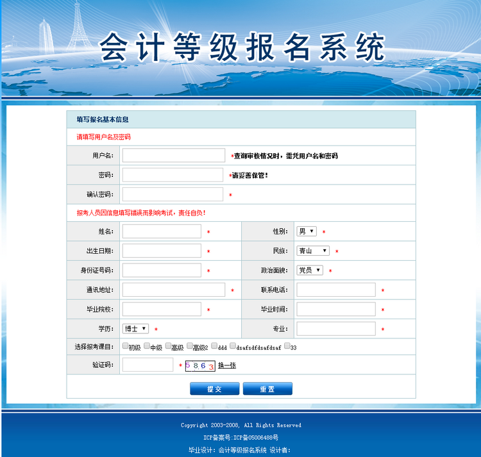Check the 中级 course checkbox
This screenshot has height=457, width=481.
tap(147, 345)
